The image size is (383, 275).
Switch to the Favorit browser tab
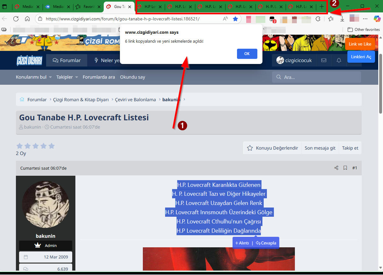(88, 6)
